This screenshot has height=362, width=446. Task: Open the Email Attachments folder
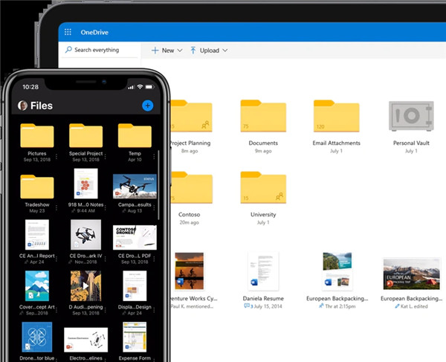point(336,117)
